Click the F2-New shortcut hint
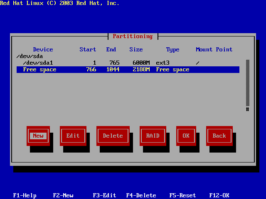 (63, 196)
